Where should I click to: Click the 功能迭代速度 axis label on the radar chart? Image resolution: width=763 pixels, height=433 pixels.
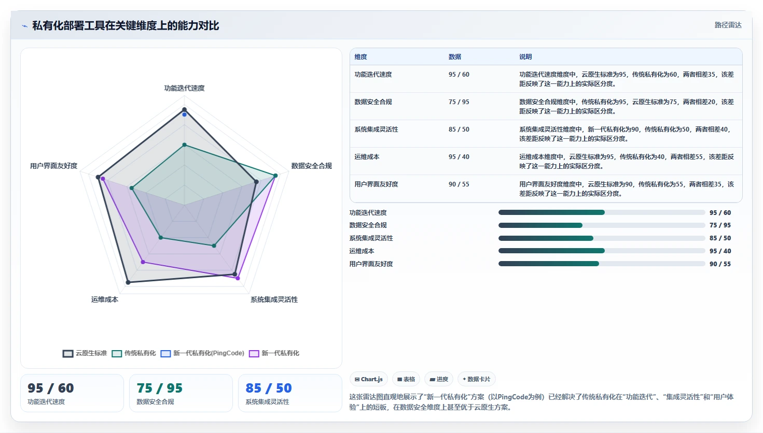coord(184,88)
